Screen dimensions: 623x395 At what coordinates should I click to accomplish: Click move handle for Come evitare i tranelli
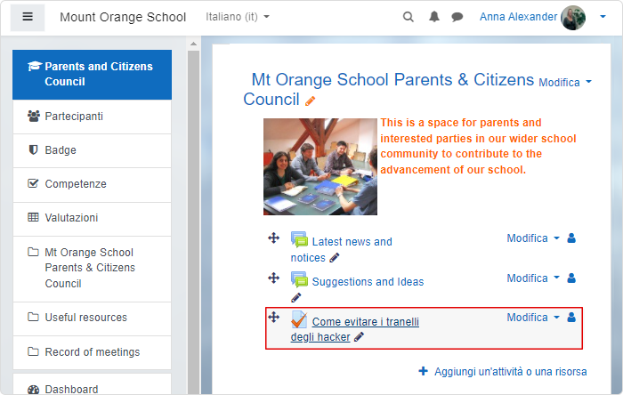pos(273,318)
